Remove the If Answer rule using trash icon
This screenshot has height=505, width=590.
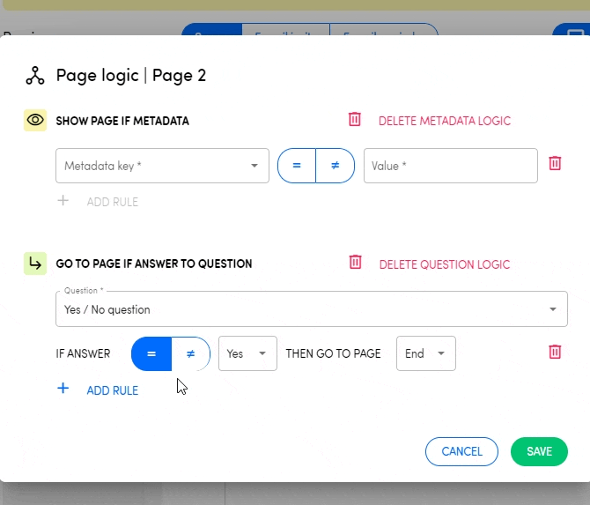[555, 353]
